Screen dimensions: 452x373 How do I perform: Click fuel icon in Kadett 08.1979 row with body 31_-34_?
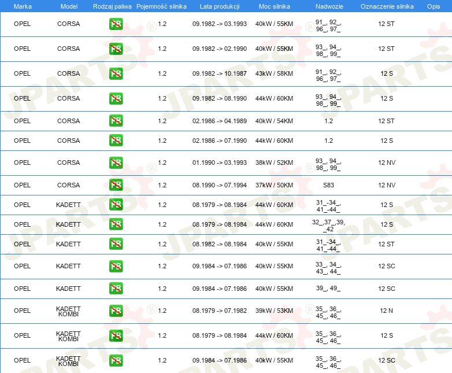116,205
